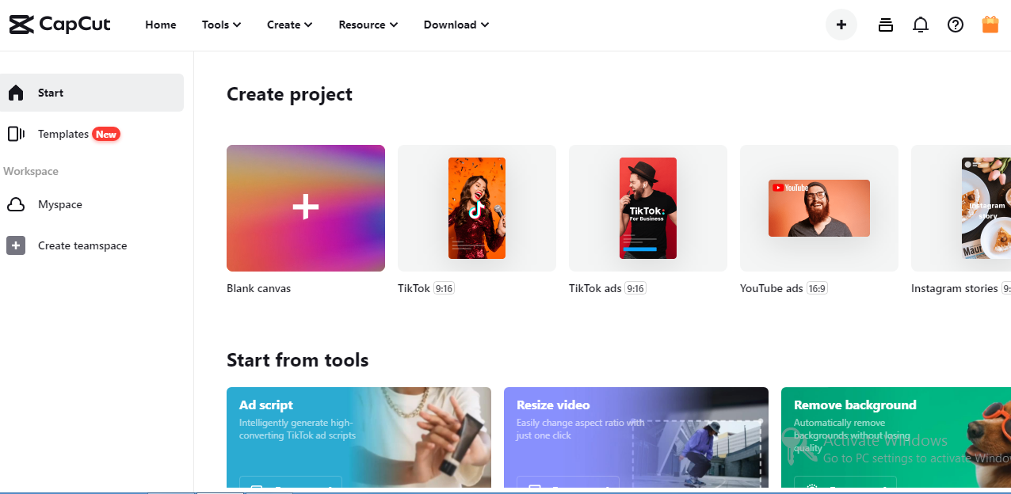
Task: Expand the Tools dropdown menu
Action: point(221,25)
